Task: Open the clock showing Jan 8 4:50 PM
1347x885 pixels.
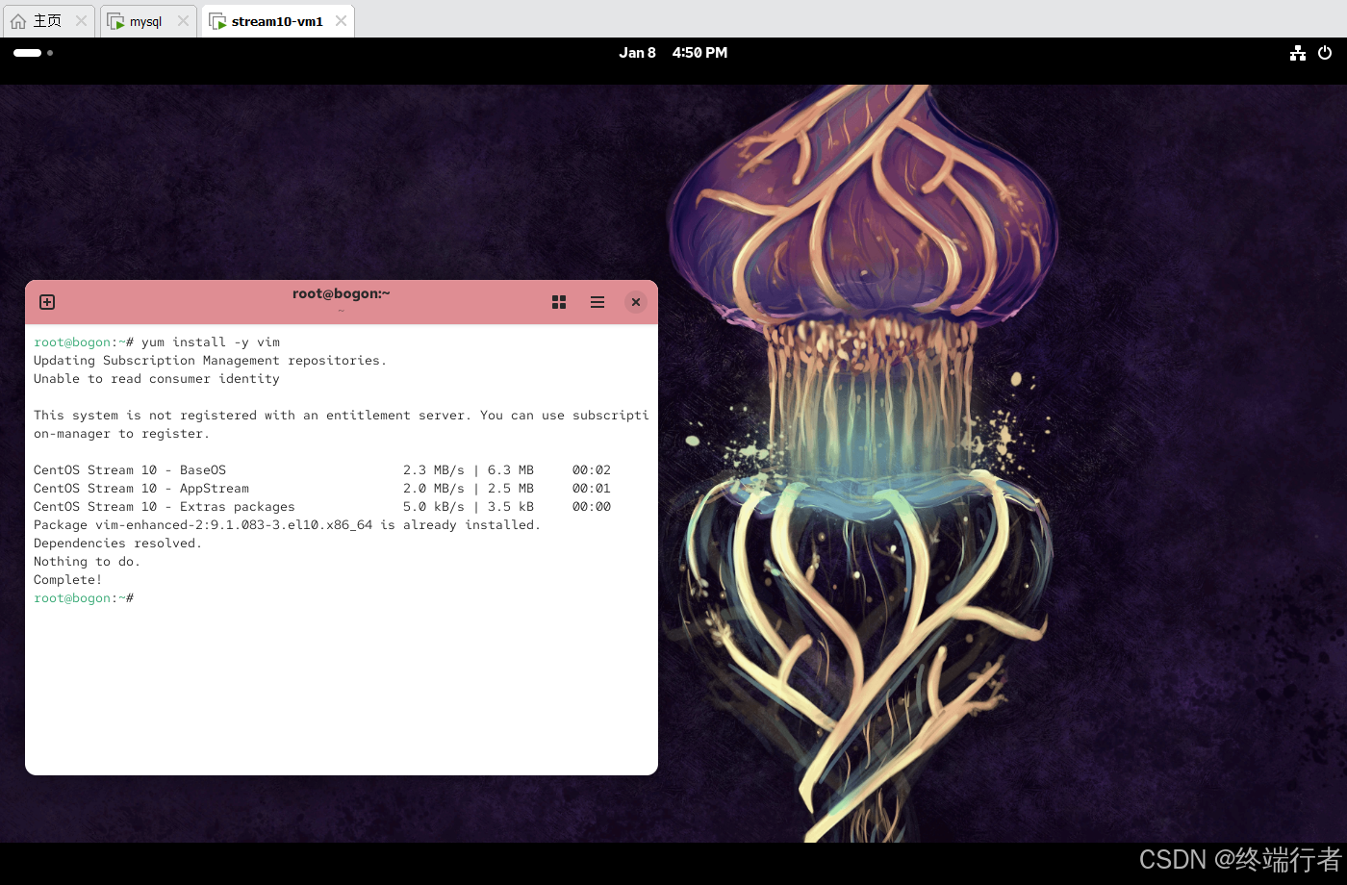Action: 673,53
